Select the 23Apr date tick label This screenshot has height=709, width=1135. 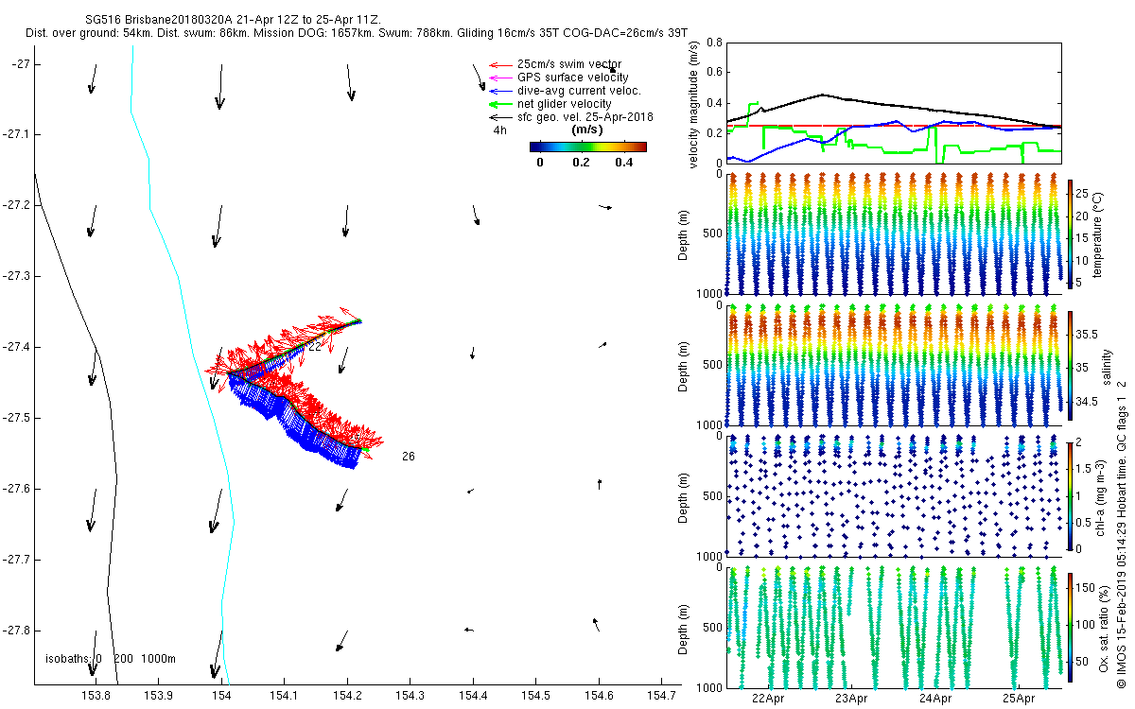click(850, 699)
